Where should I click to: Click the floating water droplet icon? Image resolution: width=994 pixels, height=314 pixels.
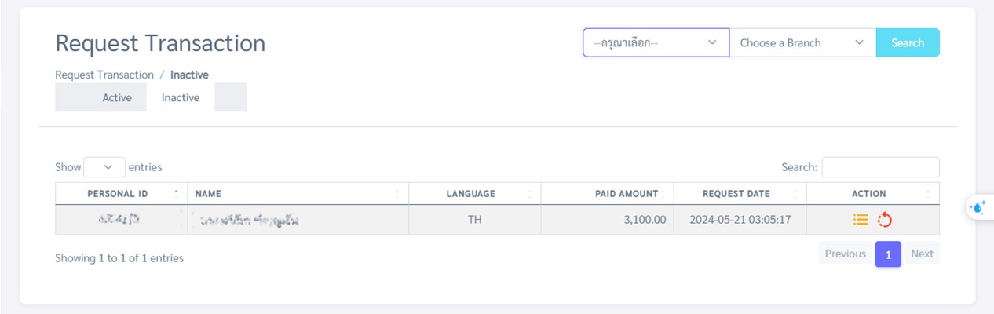(978, 207)
